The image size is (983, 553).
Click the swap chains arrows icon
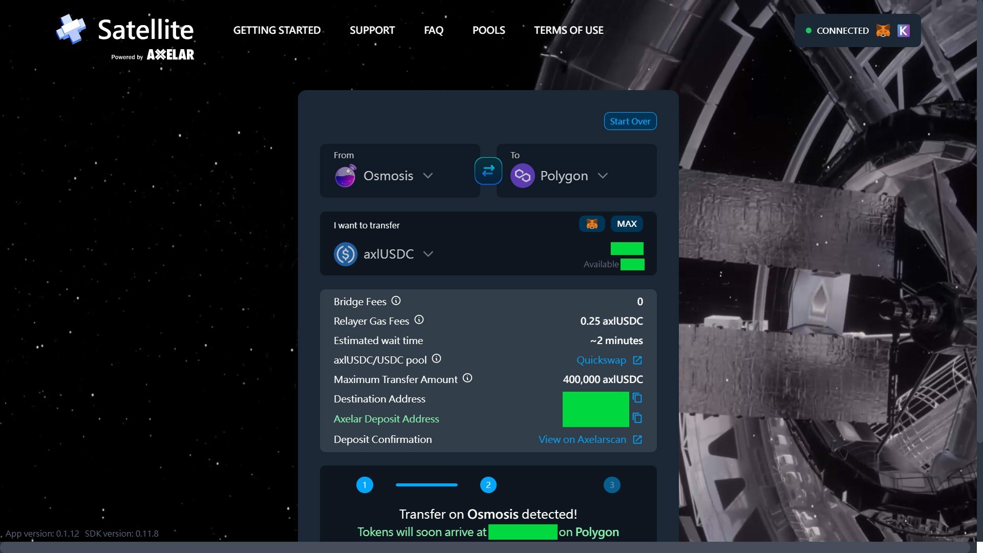pyautogui.click(x=488, y=171)
